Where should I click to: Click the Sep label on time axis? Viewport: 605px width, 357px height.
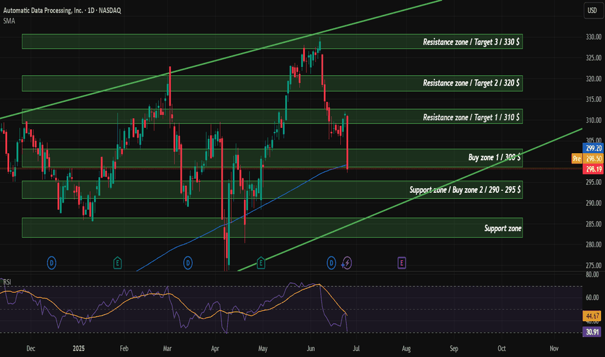(454, 349)
